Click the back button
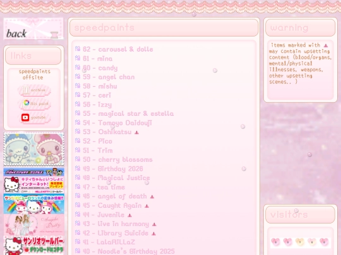The height and width of the screenshot is (255, 341). point(33,29)
